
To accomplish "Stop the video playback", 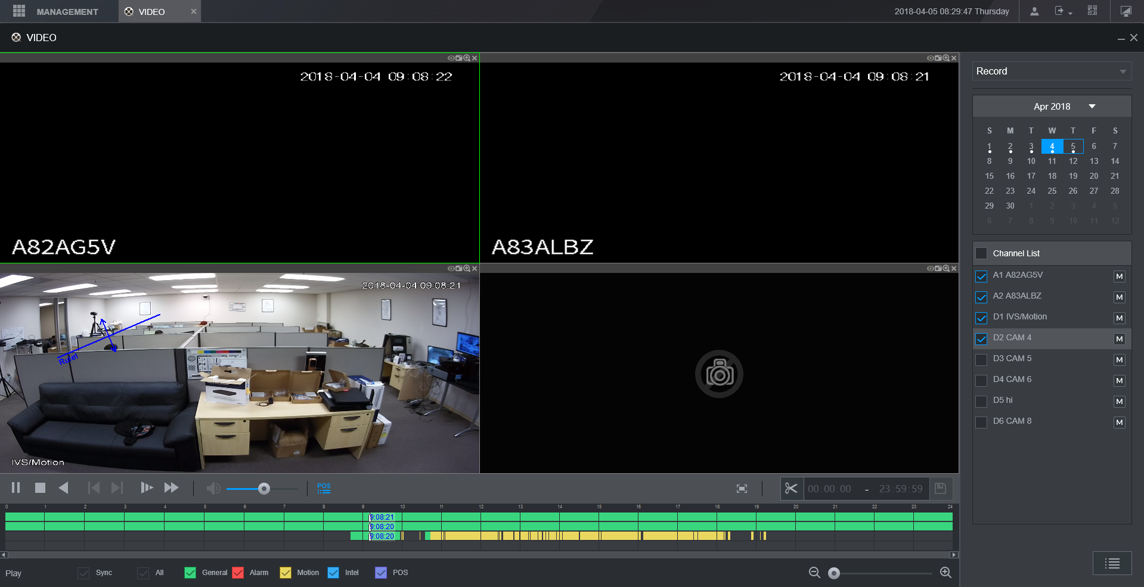I will (x=40, y=488).
